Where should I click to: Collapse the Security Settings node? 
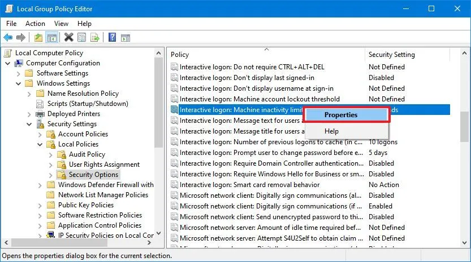tap(29, 125)
